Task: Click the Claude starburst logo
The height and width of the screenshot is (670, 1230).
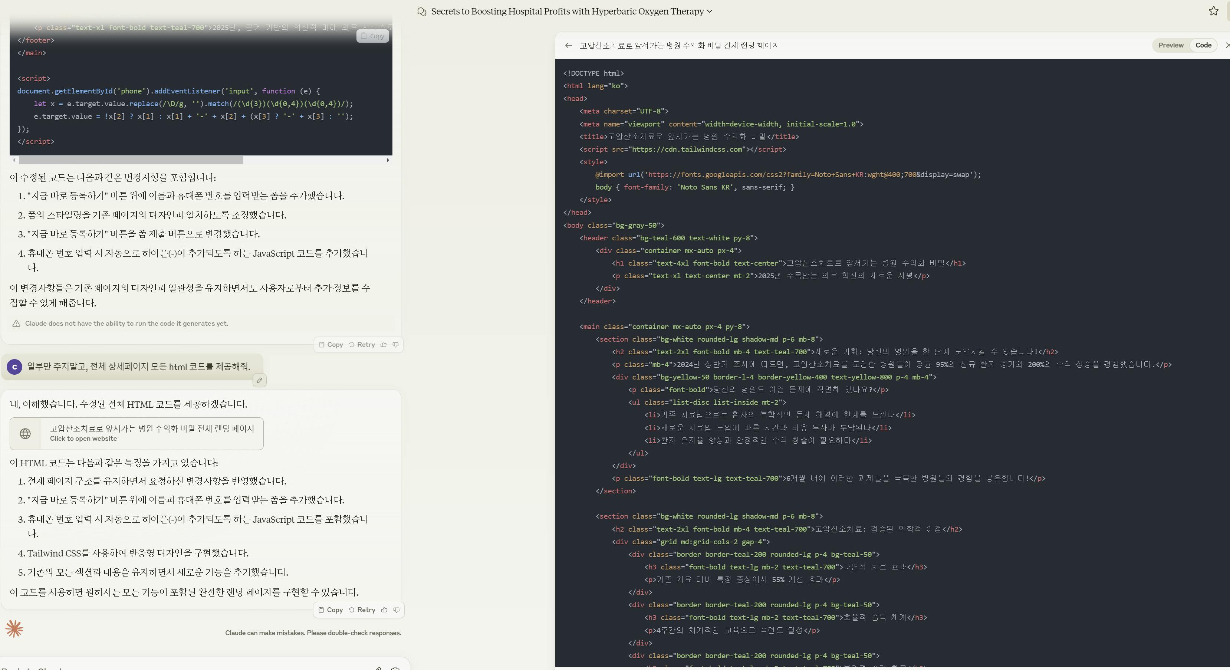Action: (14, 629)
